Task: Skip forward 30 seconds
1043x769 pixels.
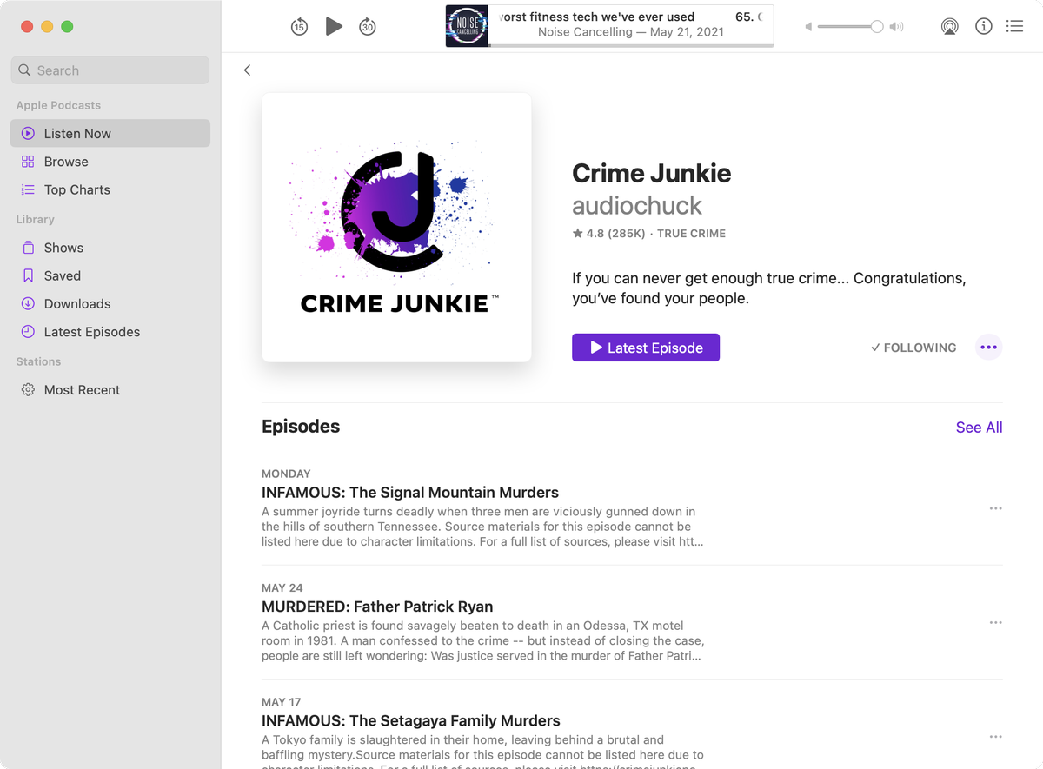Action: [368, 26]
